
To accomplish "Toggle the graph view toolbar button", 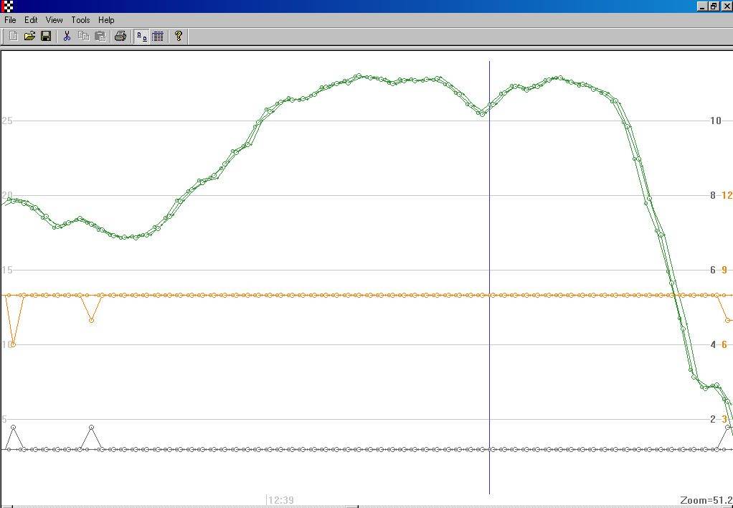I will point(142,36).
